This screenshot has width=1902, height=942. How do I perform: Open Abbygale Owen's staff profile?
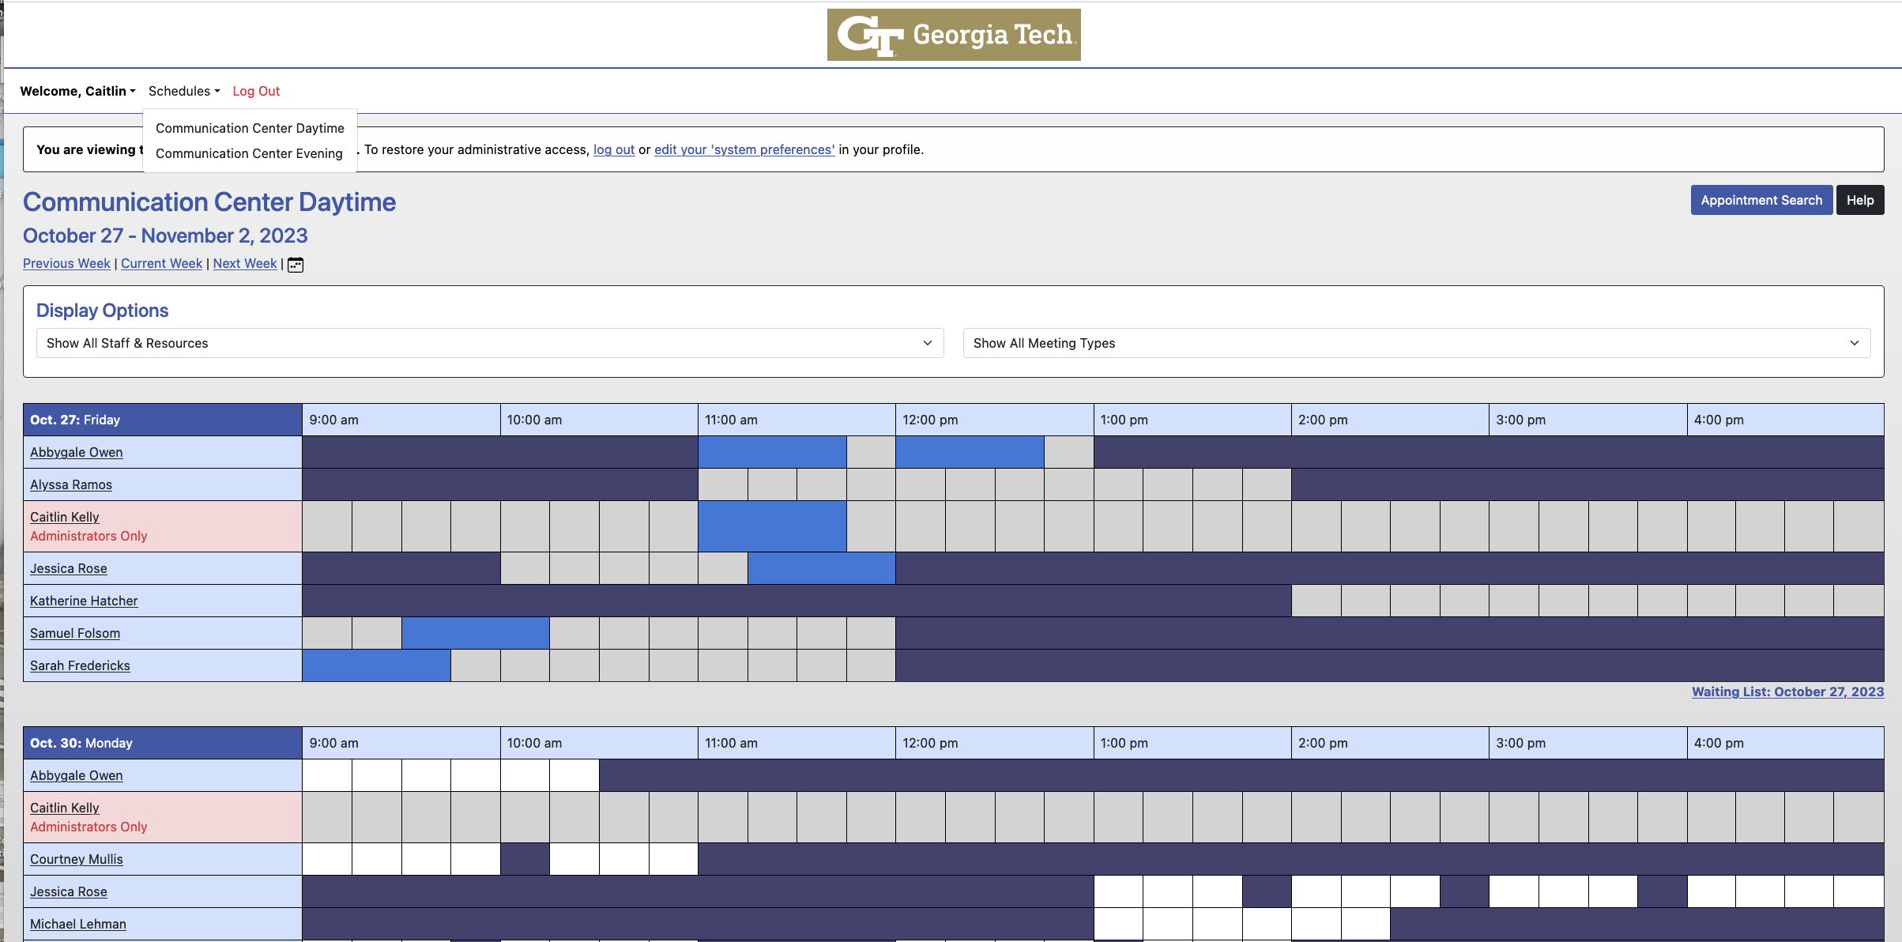click(x=76, y=452)
